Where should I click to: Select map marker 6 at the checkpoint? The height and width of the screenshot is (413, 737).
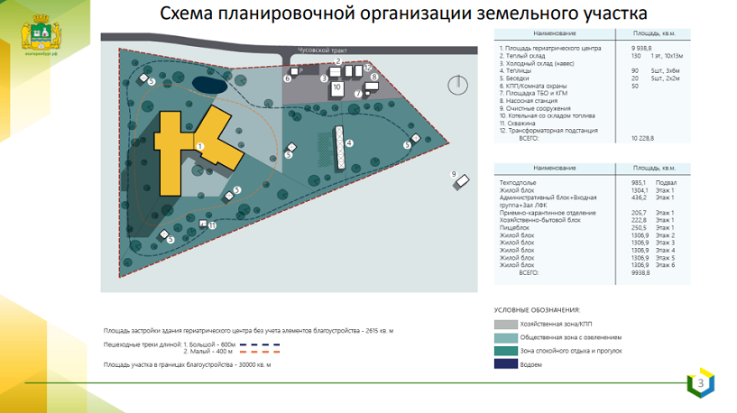pyautogui.click(x=287, y=78)
